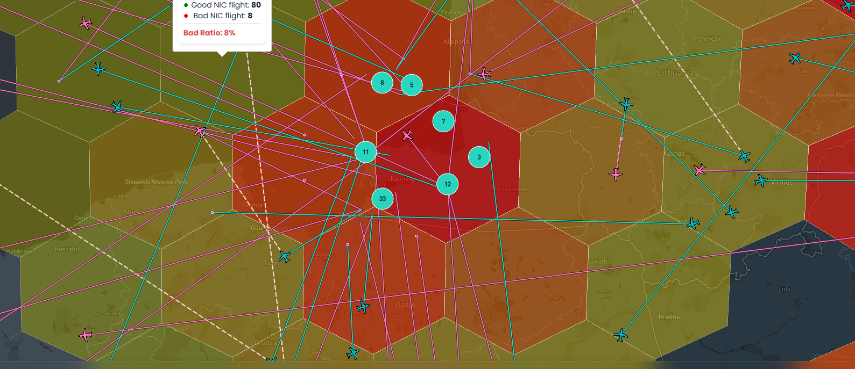Click the Szczecinek town label
Screen dimensions: 855x369
coord(108,313)
